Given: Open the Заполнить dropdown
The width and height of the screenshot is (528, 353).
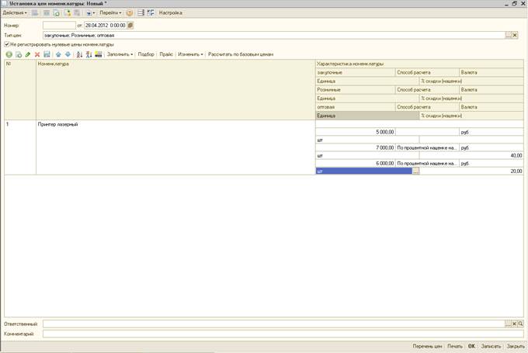Looking at the screenshot, I should point(120,54).
